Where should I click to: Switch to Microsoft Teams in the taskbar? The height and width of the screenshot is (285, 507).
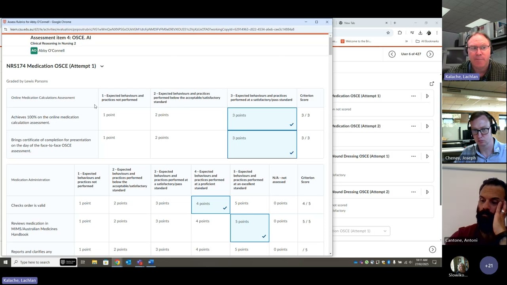pos(139,262)
